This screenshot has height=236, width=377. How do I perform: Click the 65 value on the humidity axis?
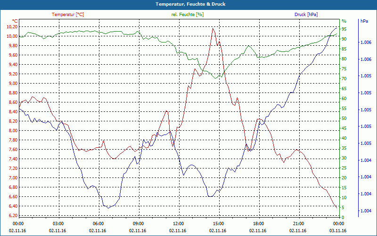point(344,89)
